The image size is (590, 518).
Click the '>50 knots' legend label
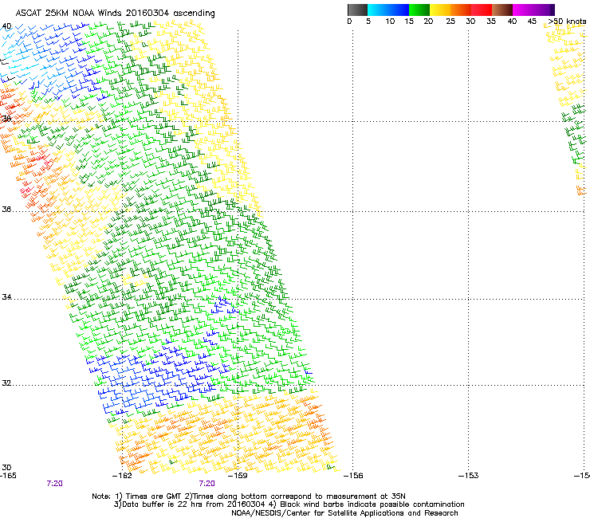click(x=567, y=22)
